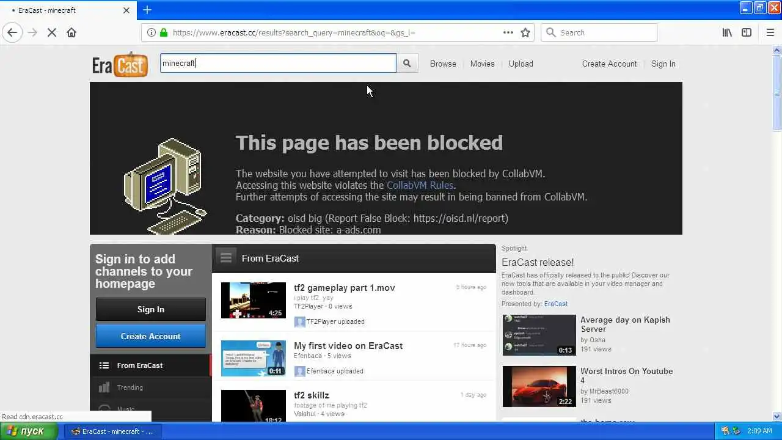Open tf2 gameplay video thumbnail 4:25
782x440 pixels.
point(253,300)
